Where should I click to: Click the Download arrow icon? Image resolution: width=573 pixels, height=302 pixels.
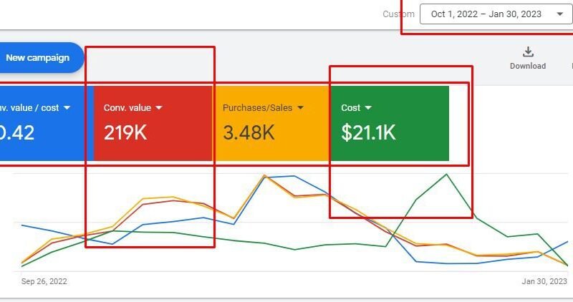[528, 52]
